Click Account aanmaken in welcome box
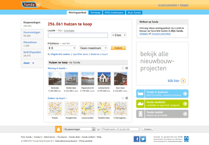 [161, 34]
